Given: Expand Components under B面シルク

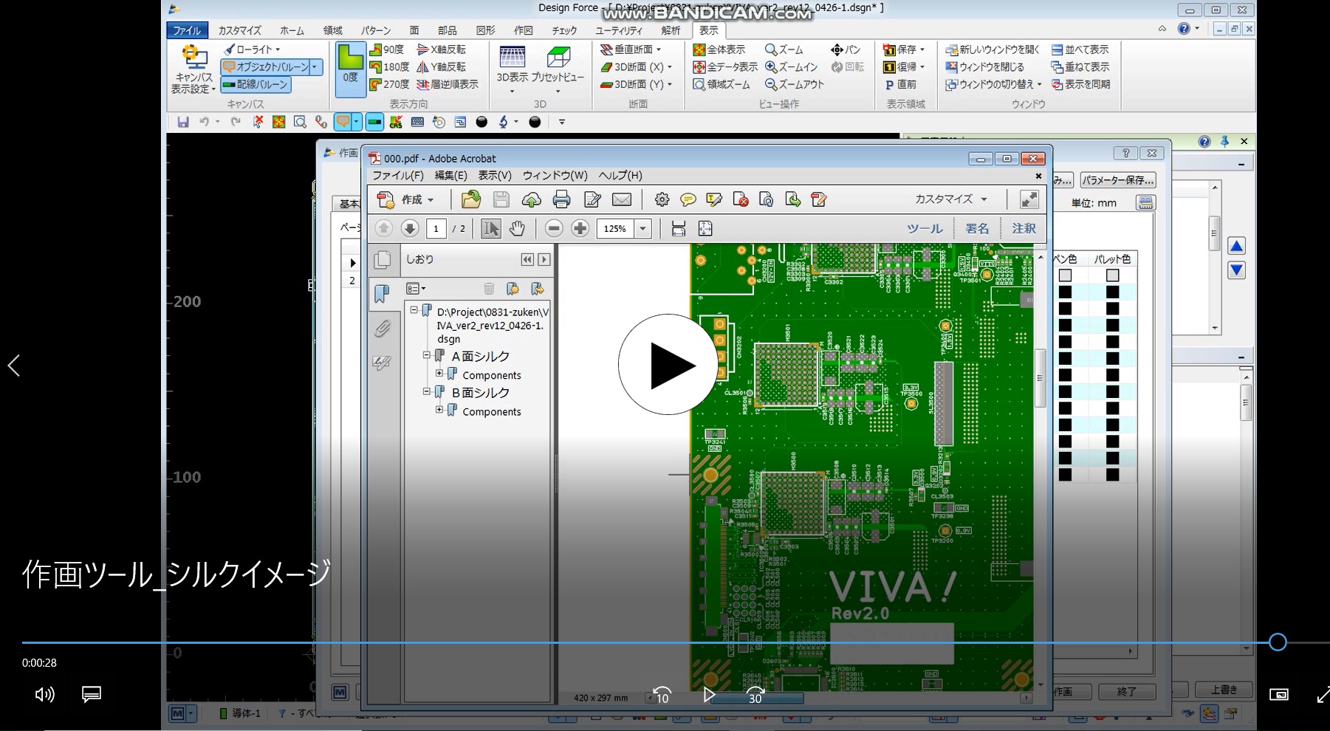Looking at the screenshot, I should tap(440, 410).
